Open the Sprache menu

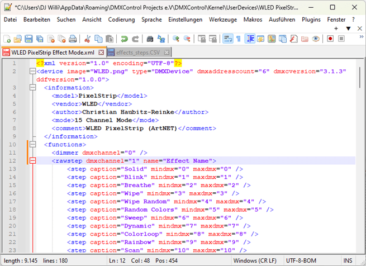pos(151,20)
